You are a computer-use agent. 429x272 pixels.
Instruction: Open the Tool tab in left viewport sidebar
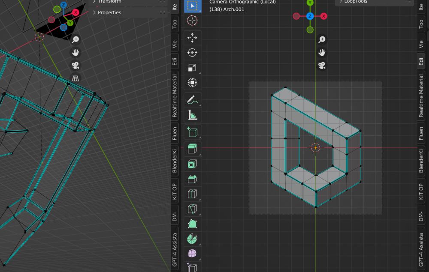(175, 24)
